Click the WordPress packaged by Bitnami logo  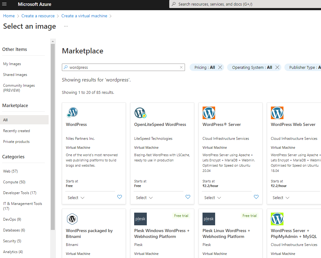coord(72,219)
